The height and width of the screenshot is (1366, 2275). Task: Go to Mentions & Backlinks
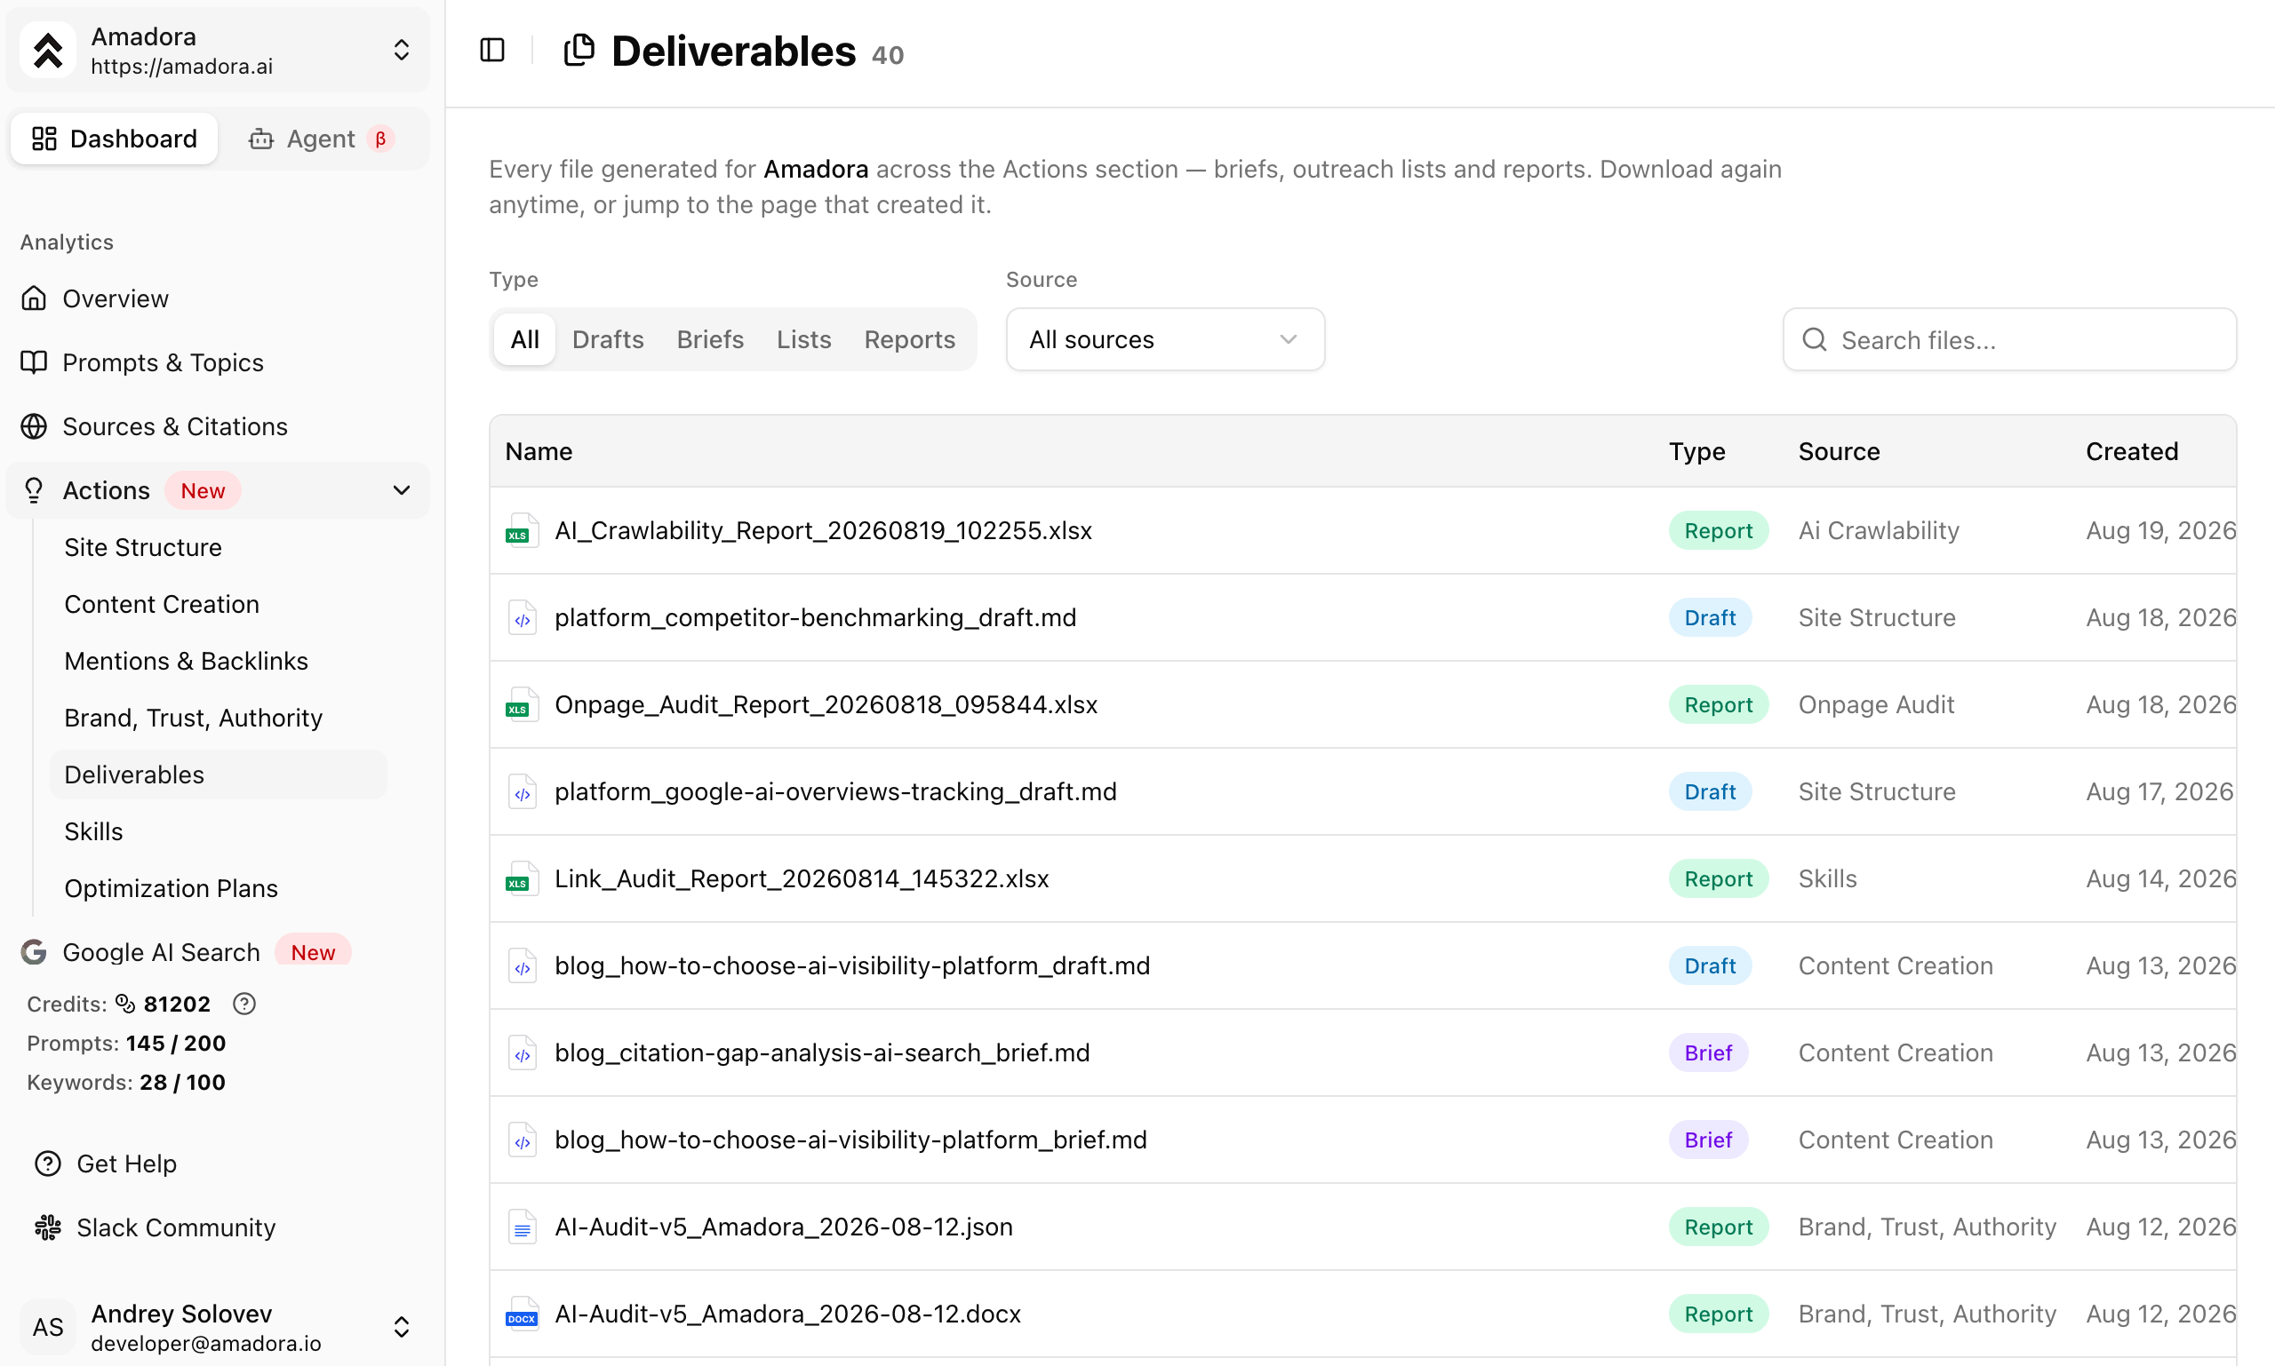click(219, 661)
